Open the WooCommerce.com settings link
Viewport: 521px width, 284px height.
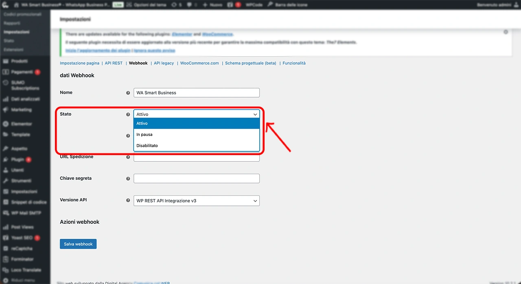tap(199, 63)
